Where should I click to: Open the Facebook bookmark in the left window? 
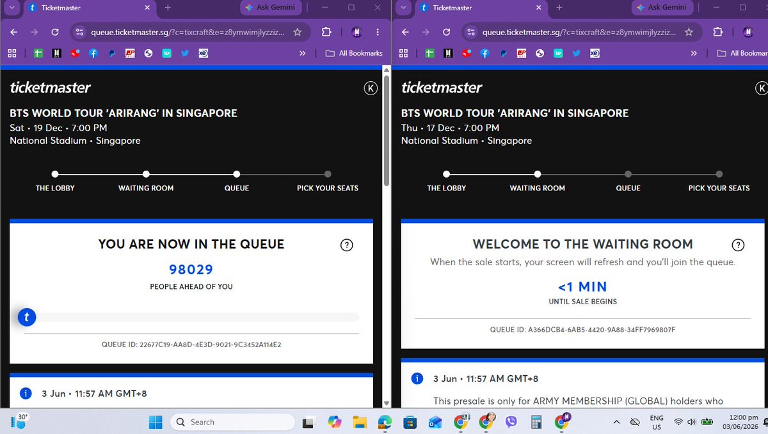(93, 54)
